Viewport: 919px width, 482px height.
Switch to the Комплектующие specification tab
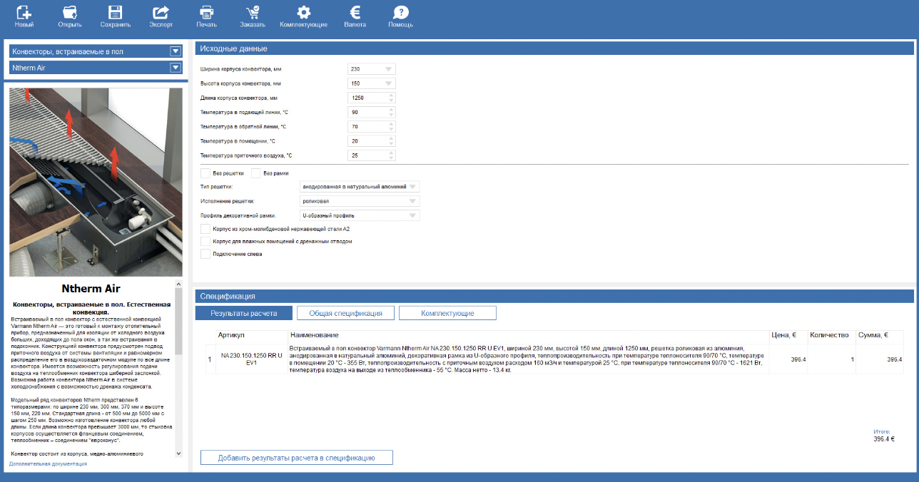pos(447,313)
